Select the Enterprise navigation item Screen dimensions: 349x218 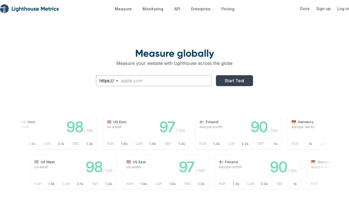click(201, 9)
